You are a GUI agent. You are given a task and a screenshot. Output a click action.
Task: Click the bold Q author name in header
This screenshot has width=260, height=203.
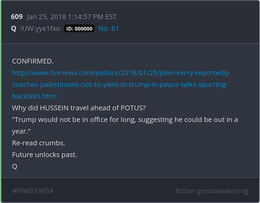[14, 29]
